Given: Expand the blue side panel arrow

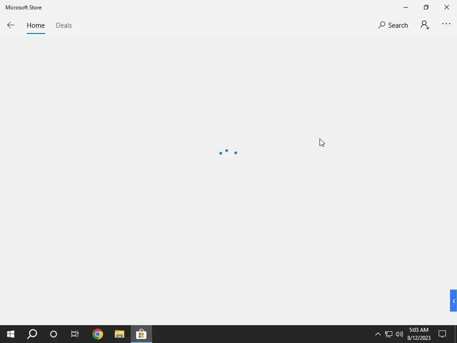Looking at the screenshot, I should click(453, 301).
